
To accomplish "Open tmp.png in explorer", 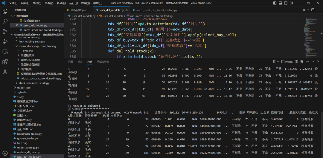I will click(x=22, y=143).
